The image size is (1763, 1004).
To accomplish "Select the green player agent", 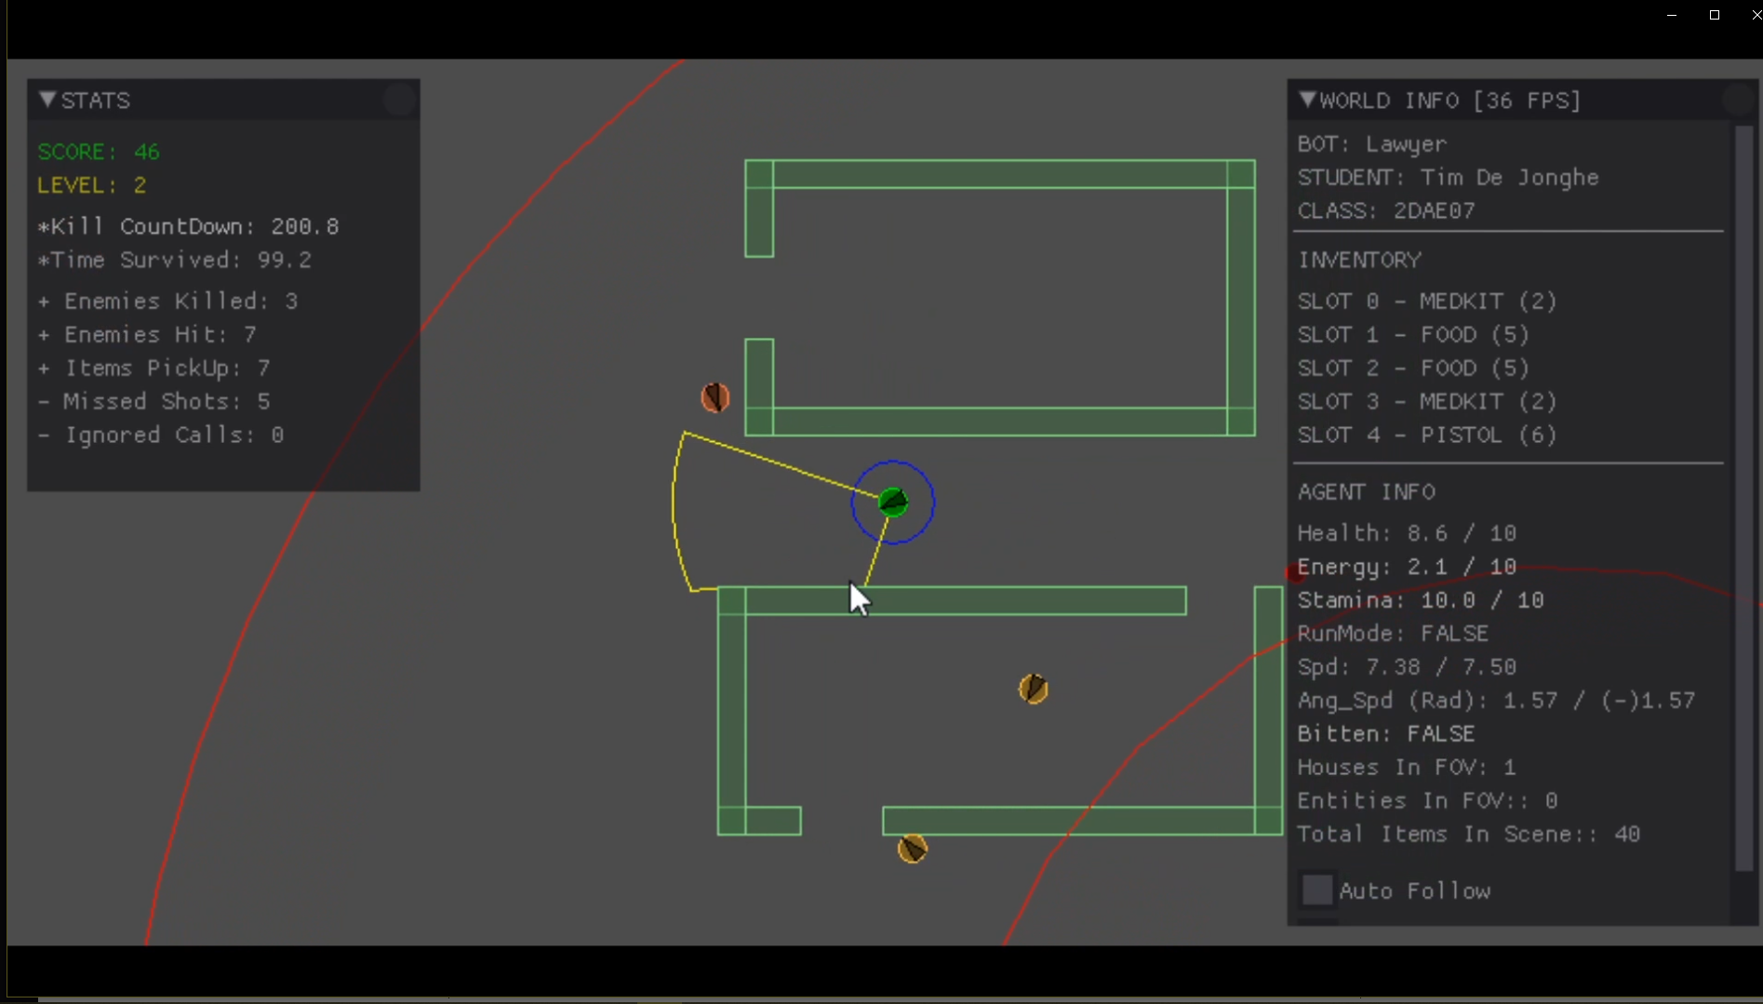I will (x=893, y=502).
